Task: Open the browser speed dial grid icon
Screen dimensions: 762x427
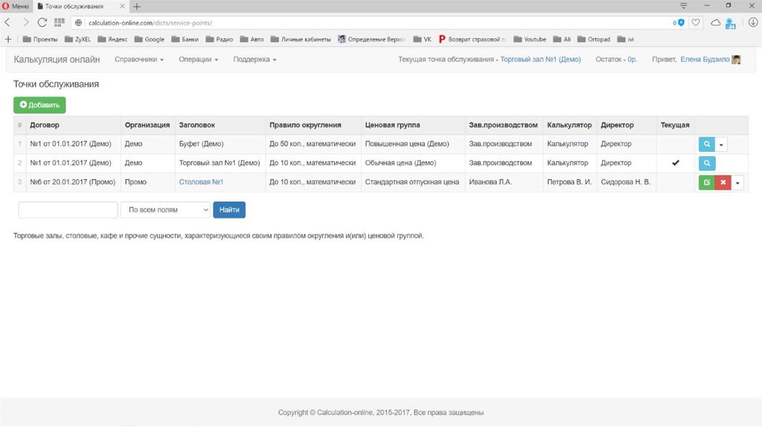Action: pyautogui.click(x=60, y=23)
